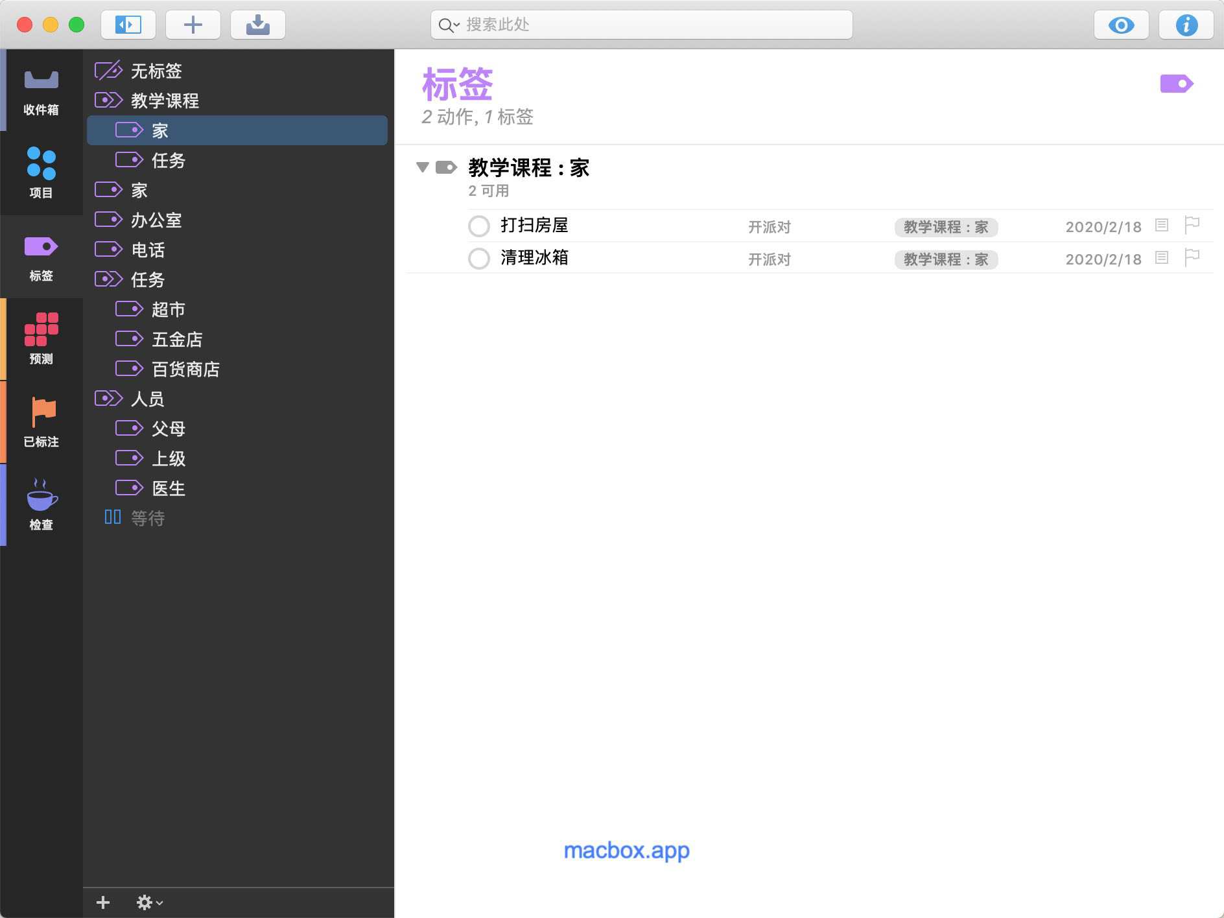Flag the 清理冰箱 task
This screenshot has width=1224, height=918.
click(1192, 257)
